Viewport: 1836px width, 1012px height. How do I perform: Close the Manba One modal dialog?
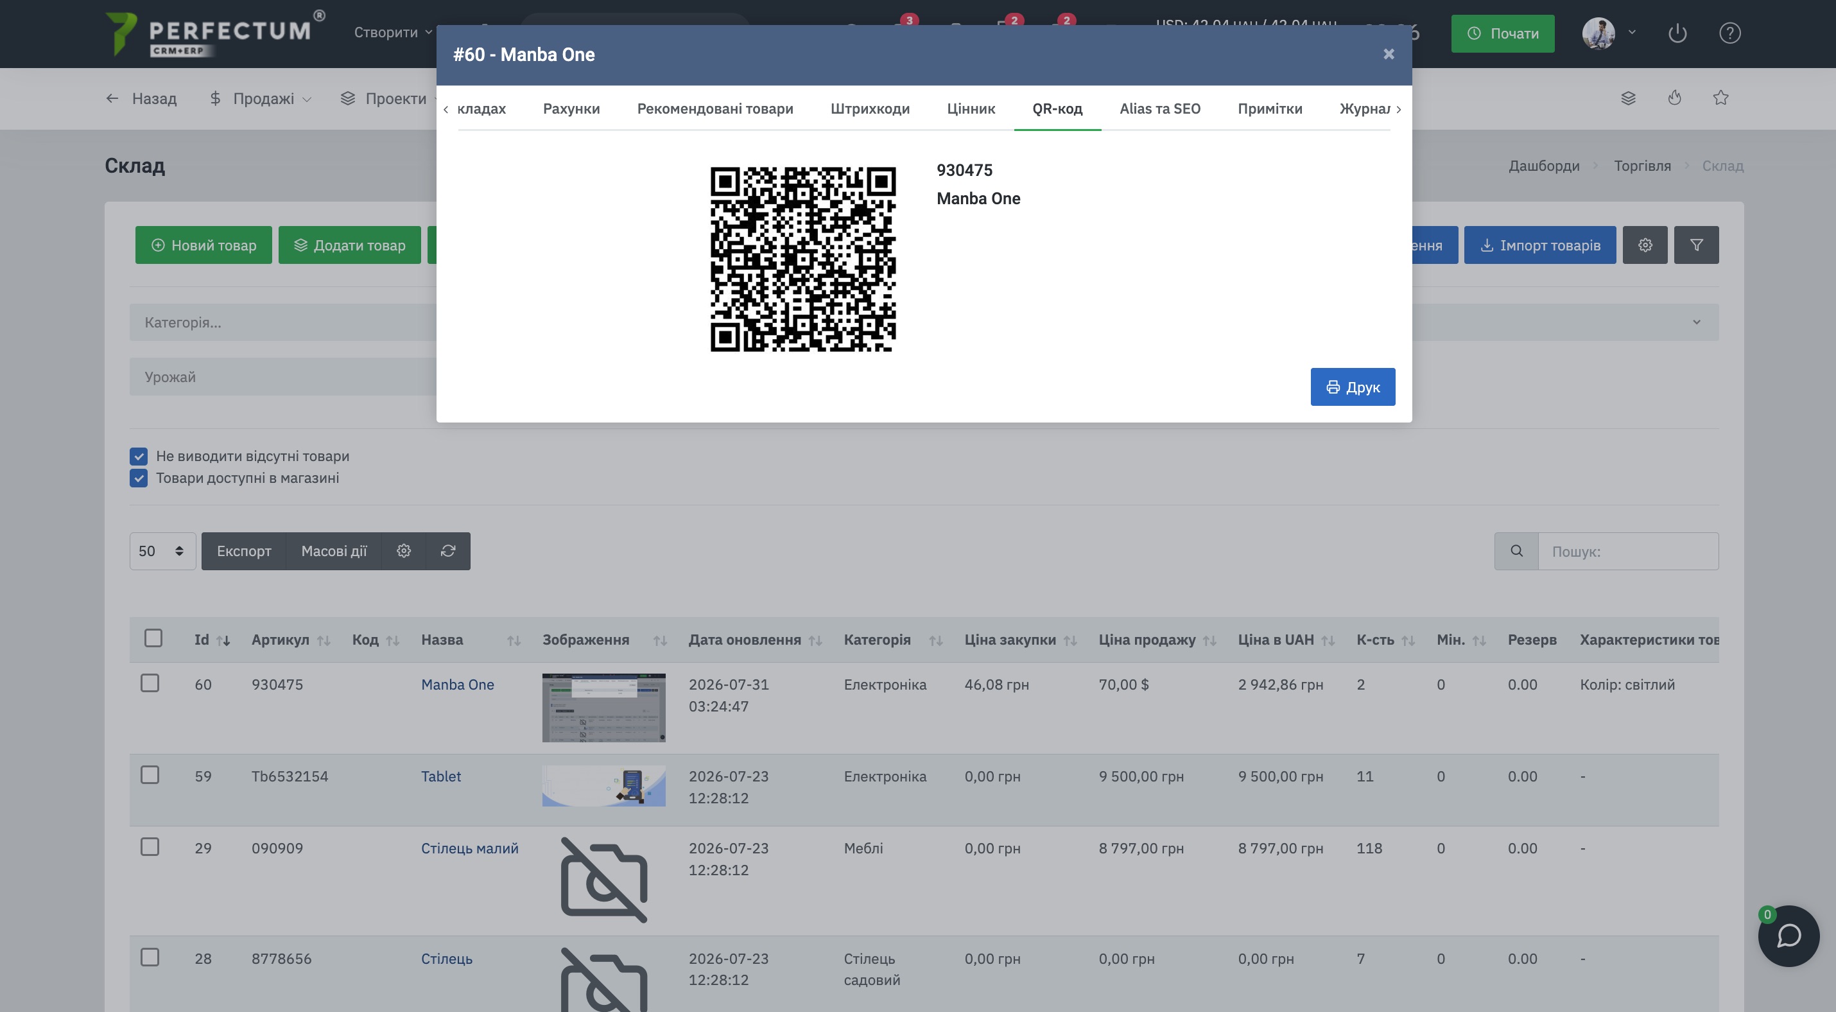click(x=1389, y=54)
